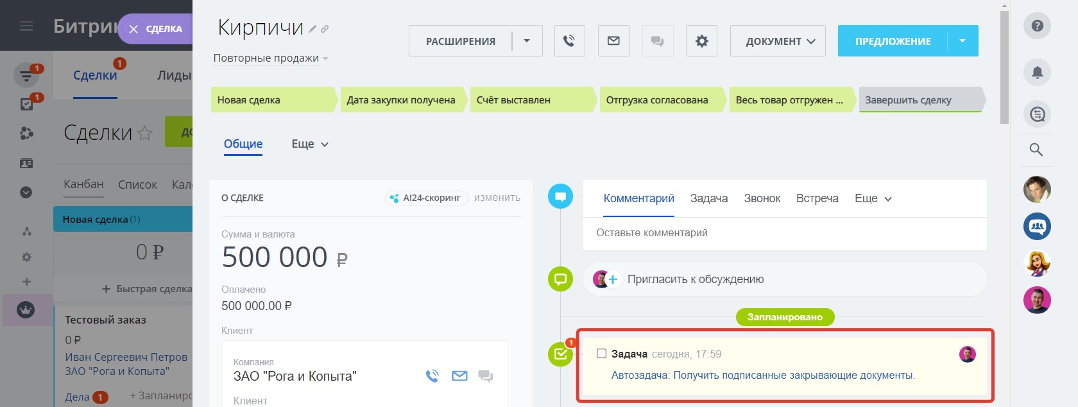Mark the Задача task checkbox complete
This screenshot has height=407, width=1078.
[x=601, y=354]
